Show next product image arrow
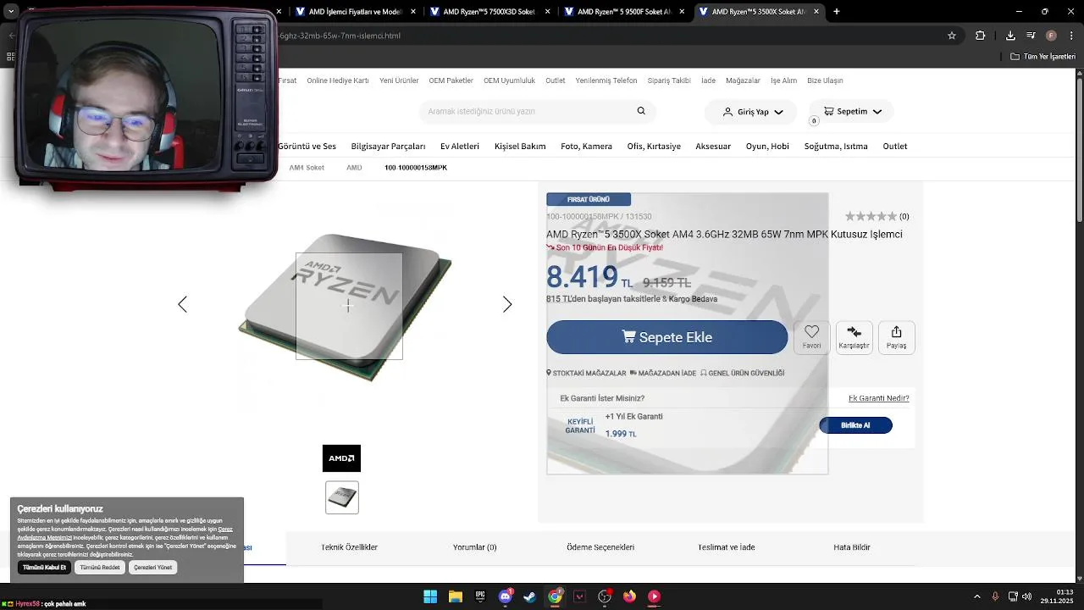 tap(507, 304)
